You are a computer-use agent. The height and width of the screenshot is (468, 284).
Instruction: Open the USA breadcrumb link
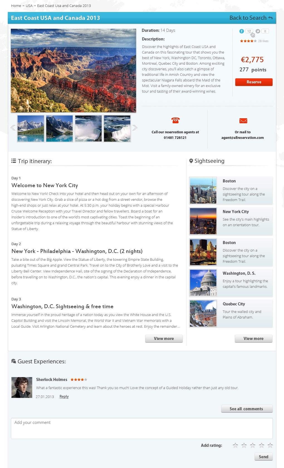(x=29, y=6)
